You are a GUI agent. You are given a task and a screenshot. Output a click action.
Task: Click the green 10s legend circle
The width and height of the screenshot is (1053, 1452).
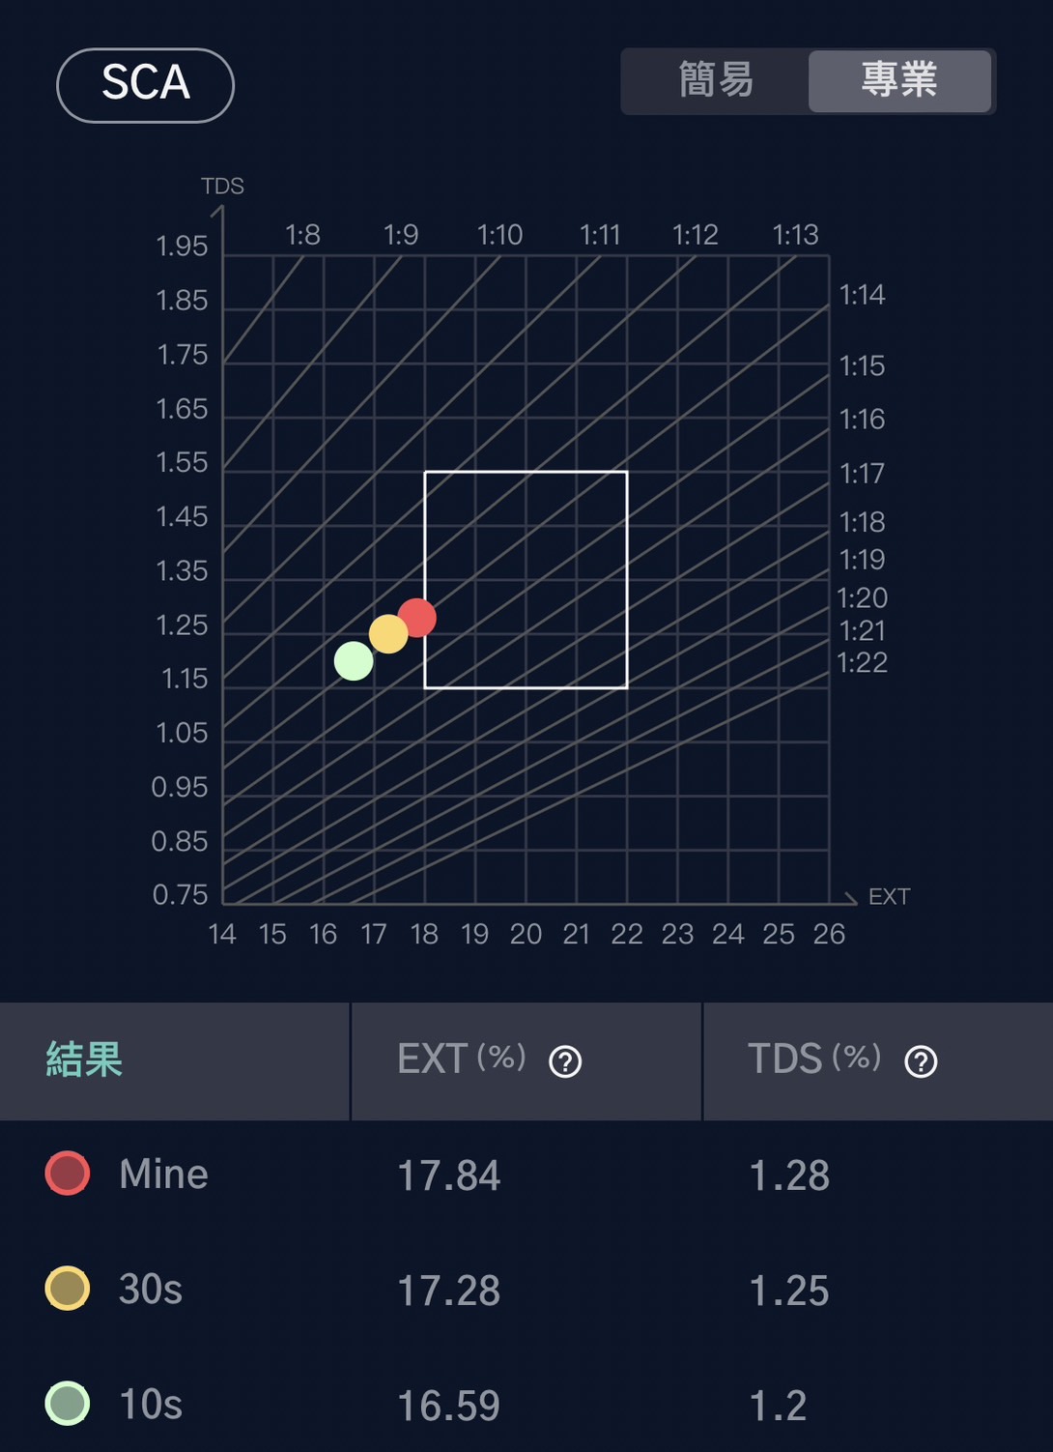pyautogui.click(x=68, y=1404)
